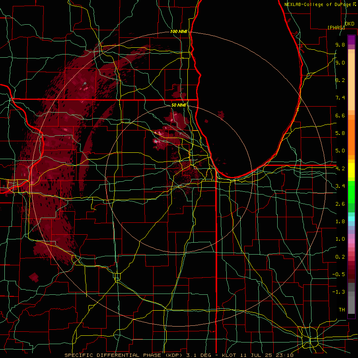The width and height of the screenshot is (358, 358).
Task: Click the -1.3 value on the color scale
Action: pos(339,292)
